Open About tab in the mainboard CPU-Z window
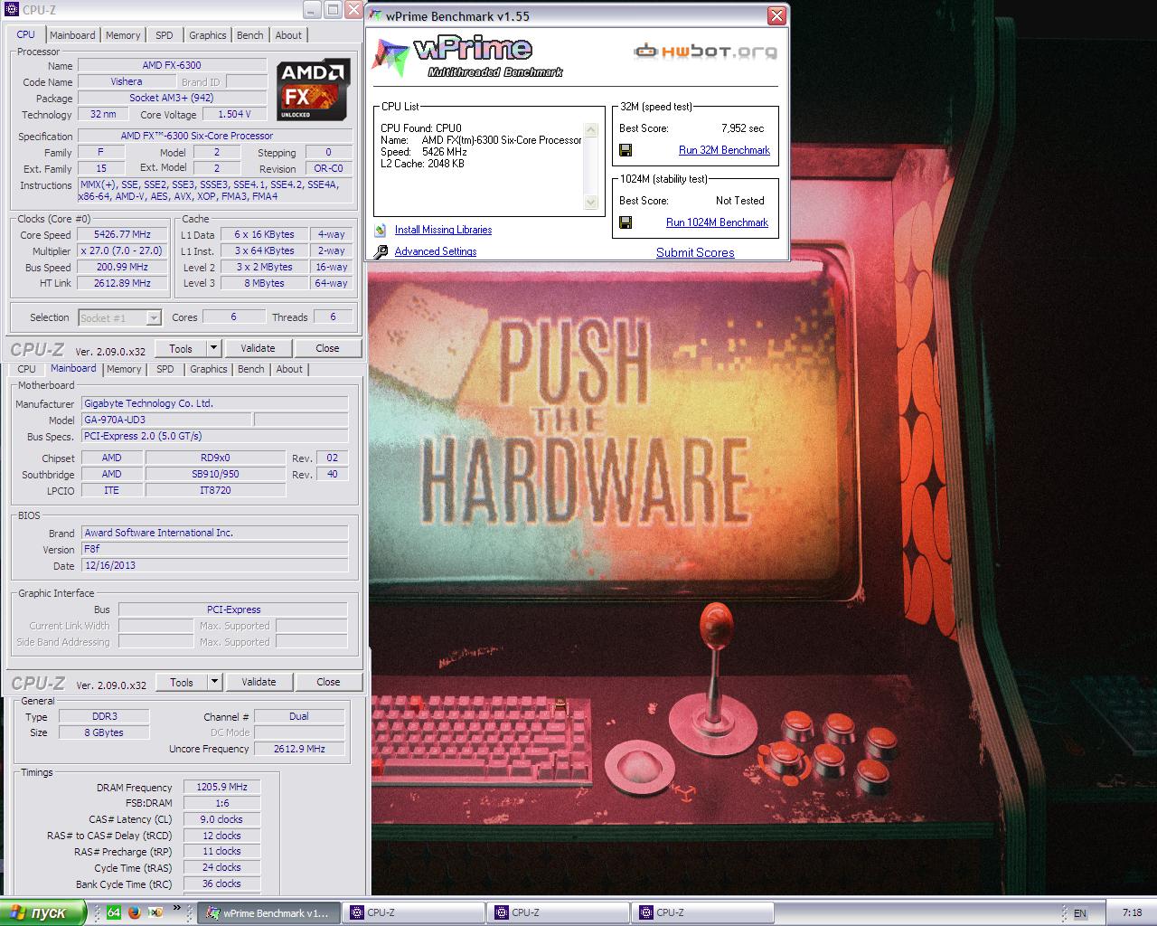The height and width of the screenshot is (926, 1157). click(289, 369)
